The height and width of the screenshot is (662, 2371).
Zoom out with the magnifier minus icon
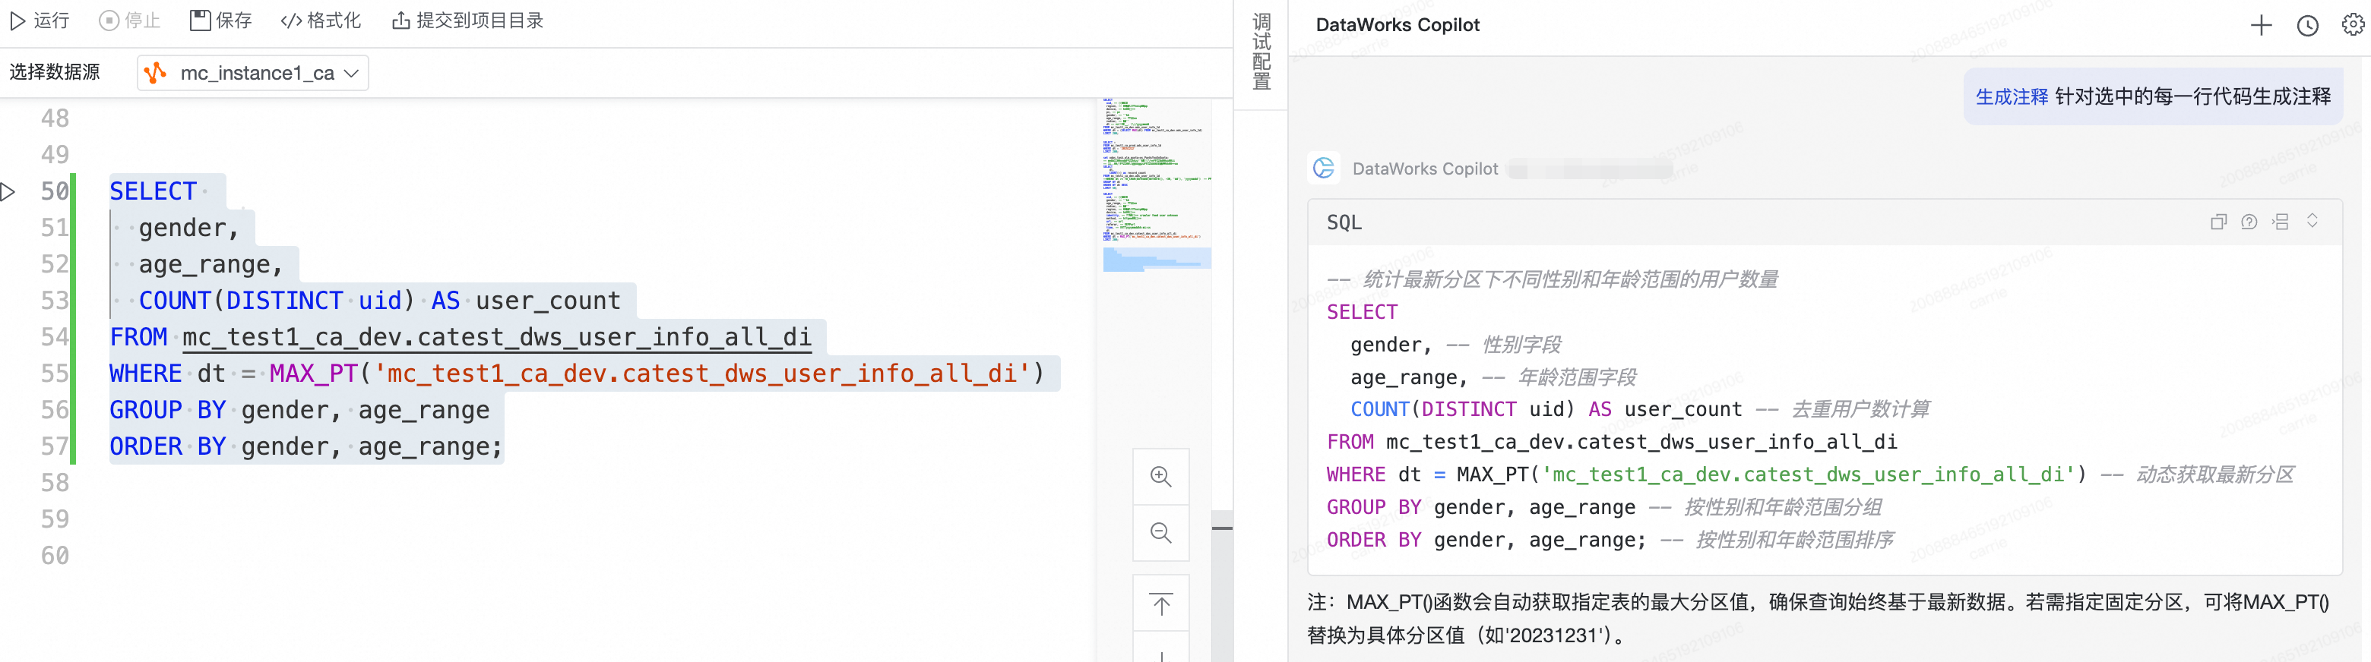tap(1160, 532)
